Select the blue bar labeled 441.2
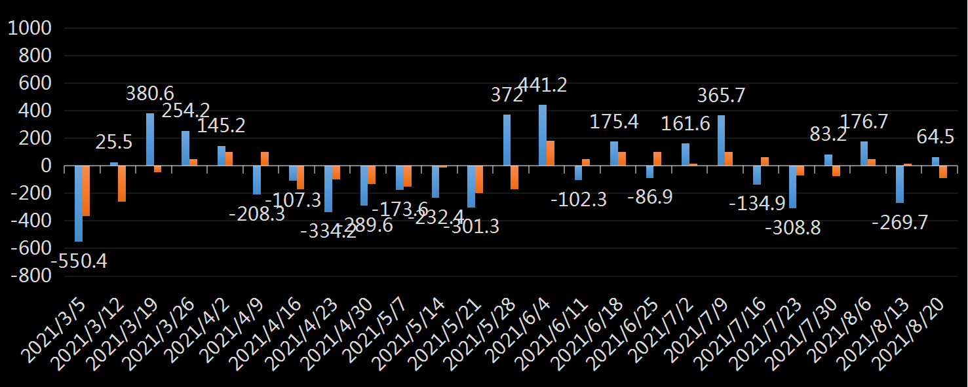968x387 pixels. click(x=543, y=136)
